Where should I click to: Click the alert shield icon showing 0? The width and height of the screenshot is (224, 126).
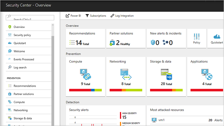coord(153,42)
